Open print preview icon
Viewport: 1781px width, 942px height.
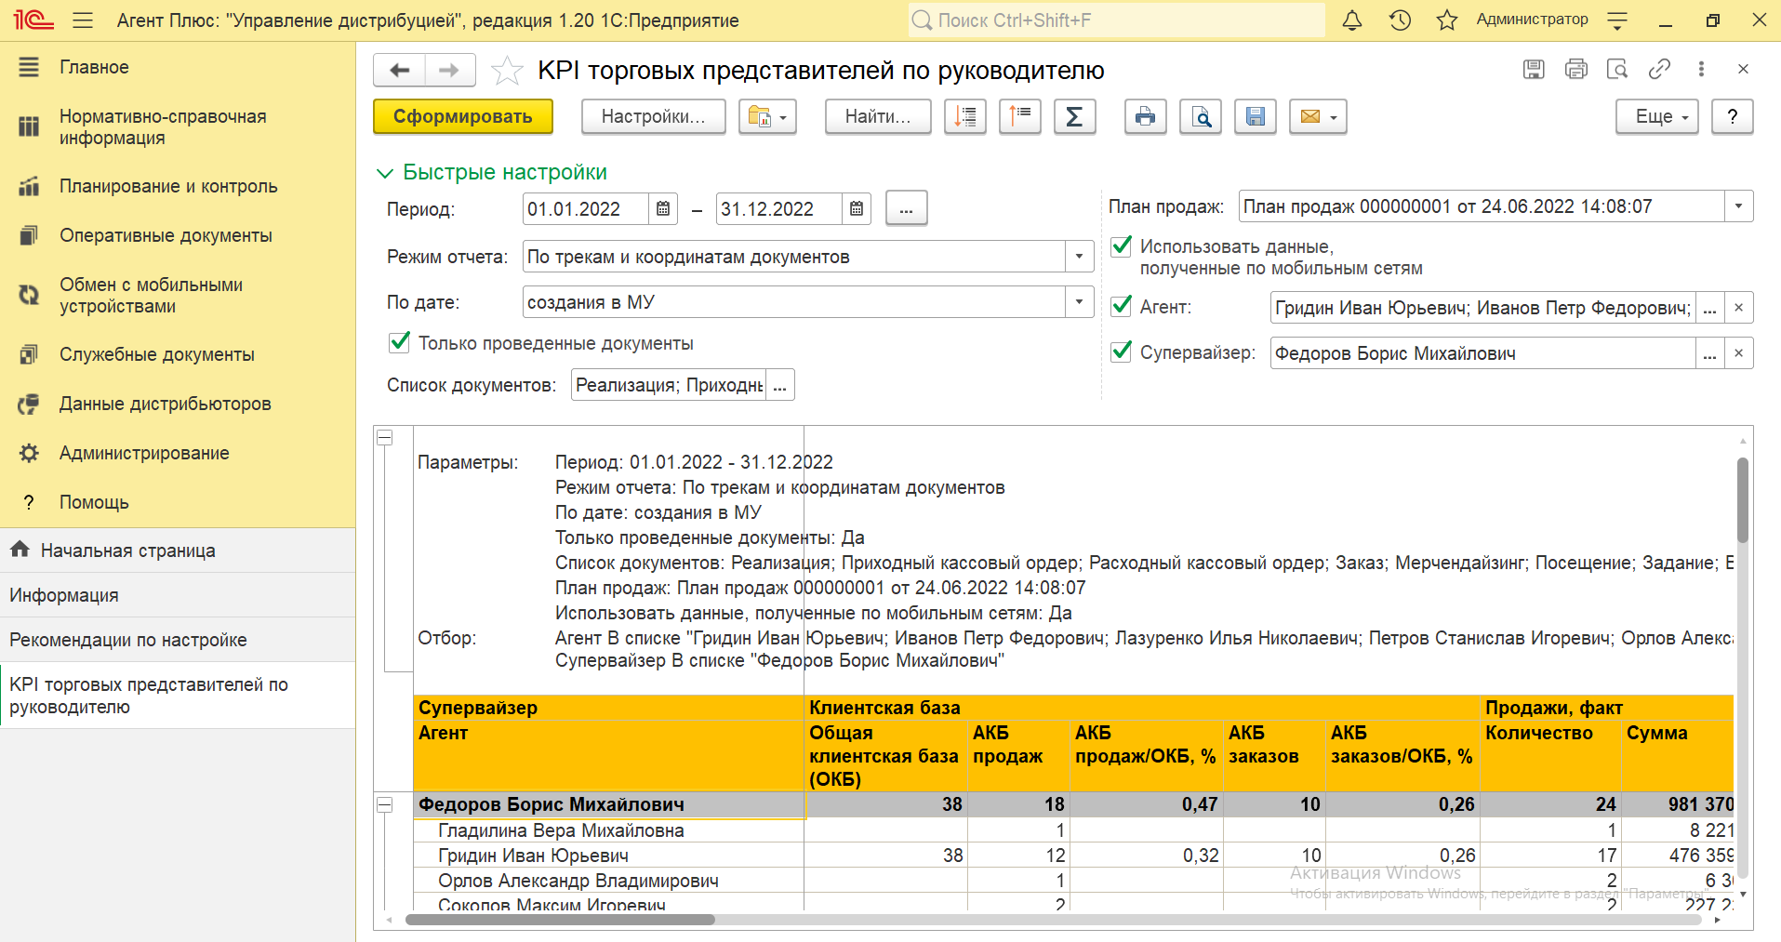tap(1201, 117)
